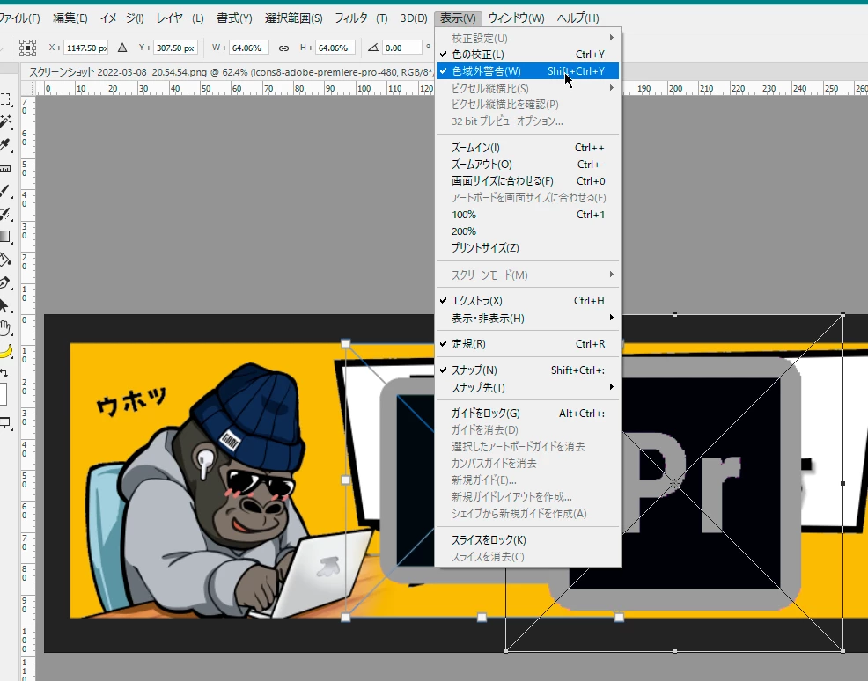868x681 pixels.
Task: Select the Gradient tool
Action: (5, 237)
